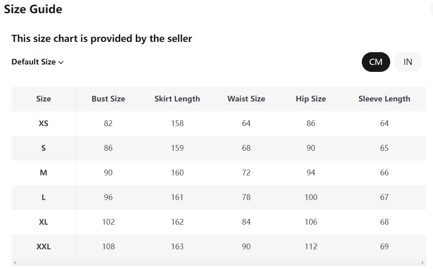Image resolution: width=433 pixels, height=269 pixels.
Task: Select the Waist Size column header
Action: (x=246, y=99)
